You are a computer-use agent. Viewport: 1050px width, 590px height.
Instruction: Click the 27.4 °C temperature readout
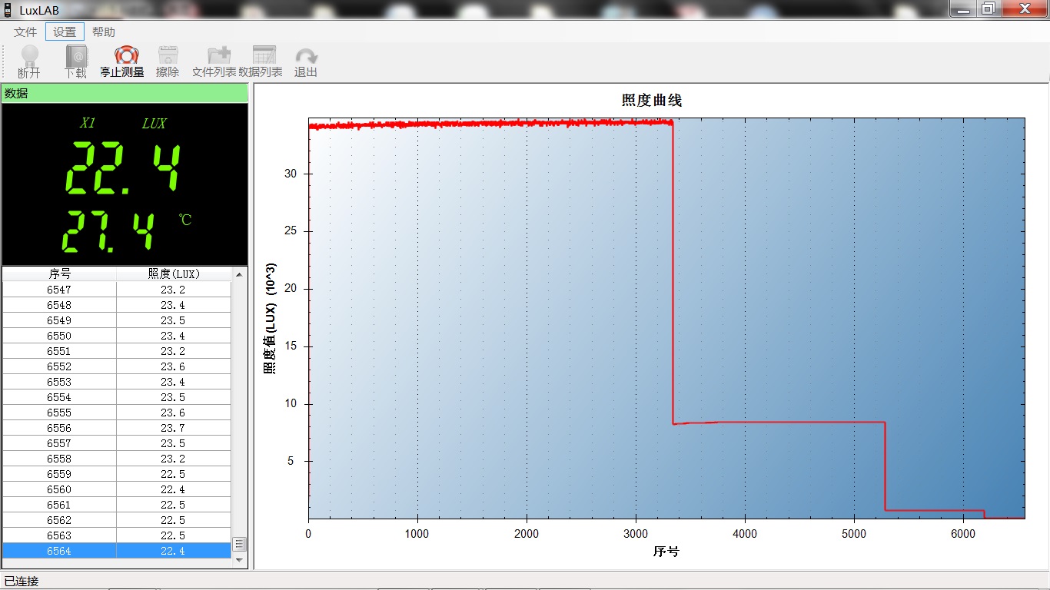coord(108,232)
